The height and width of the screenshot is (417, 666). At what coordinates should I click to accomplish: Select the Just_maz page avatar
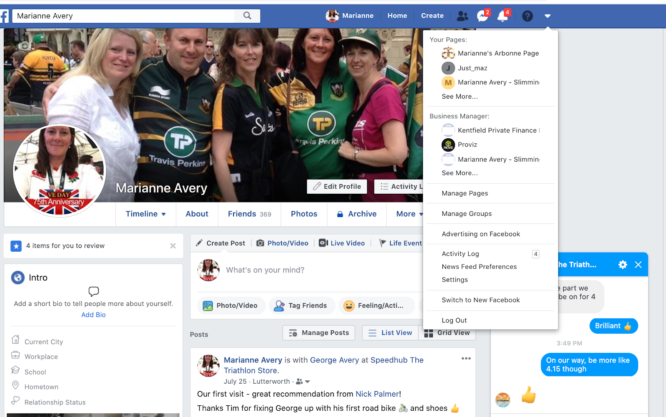(x=448, y=68)
